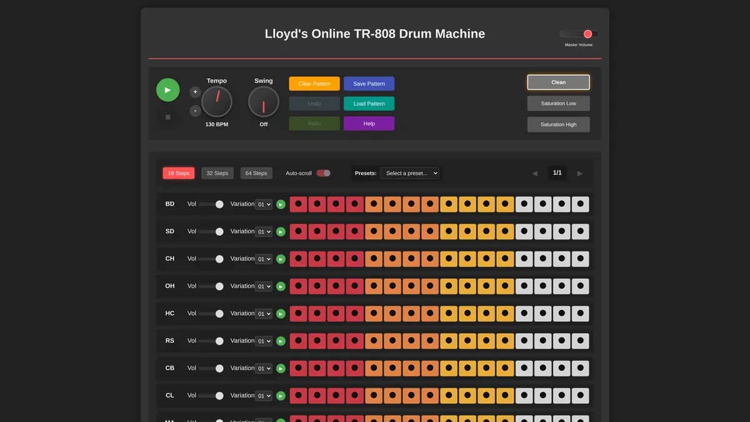Toggle step 9 on the CH row
The height and width of the screenshot is (422, 750).
pyautogui.click(x=449, y=259)
